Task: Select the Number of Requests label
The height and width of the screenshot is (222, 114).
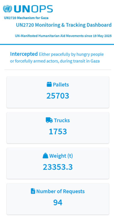Action: pyautogui.click(x=60, y=191)
